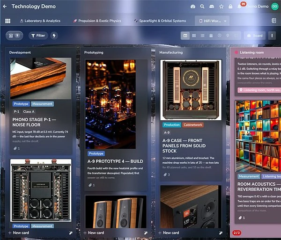
Task: Open the vacuum tube amplifier image
Action: pos(111,104)
